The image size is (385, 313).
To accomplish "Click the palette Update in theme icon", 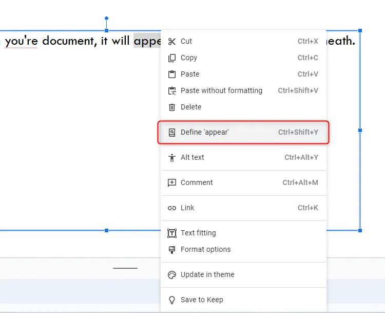I will pos(172,275).
